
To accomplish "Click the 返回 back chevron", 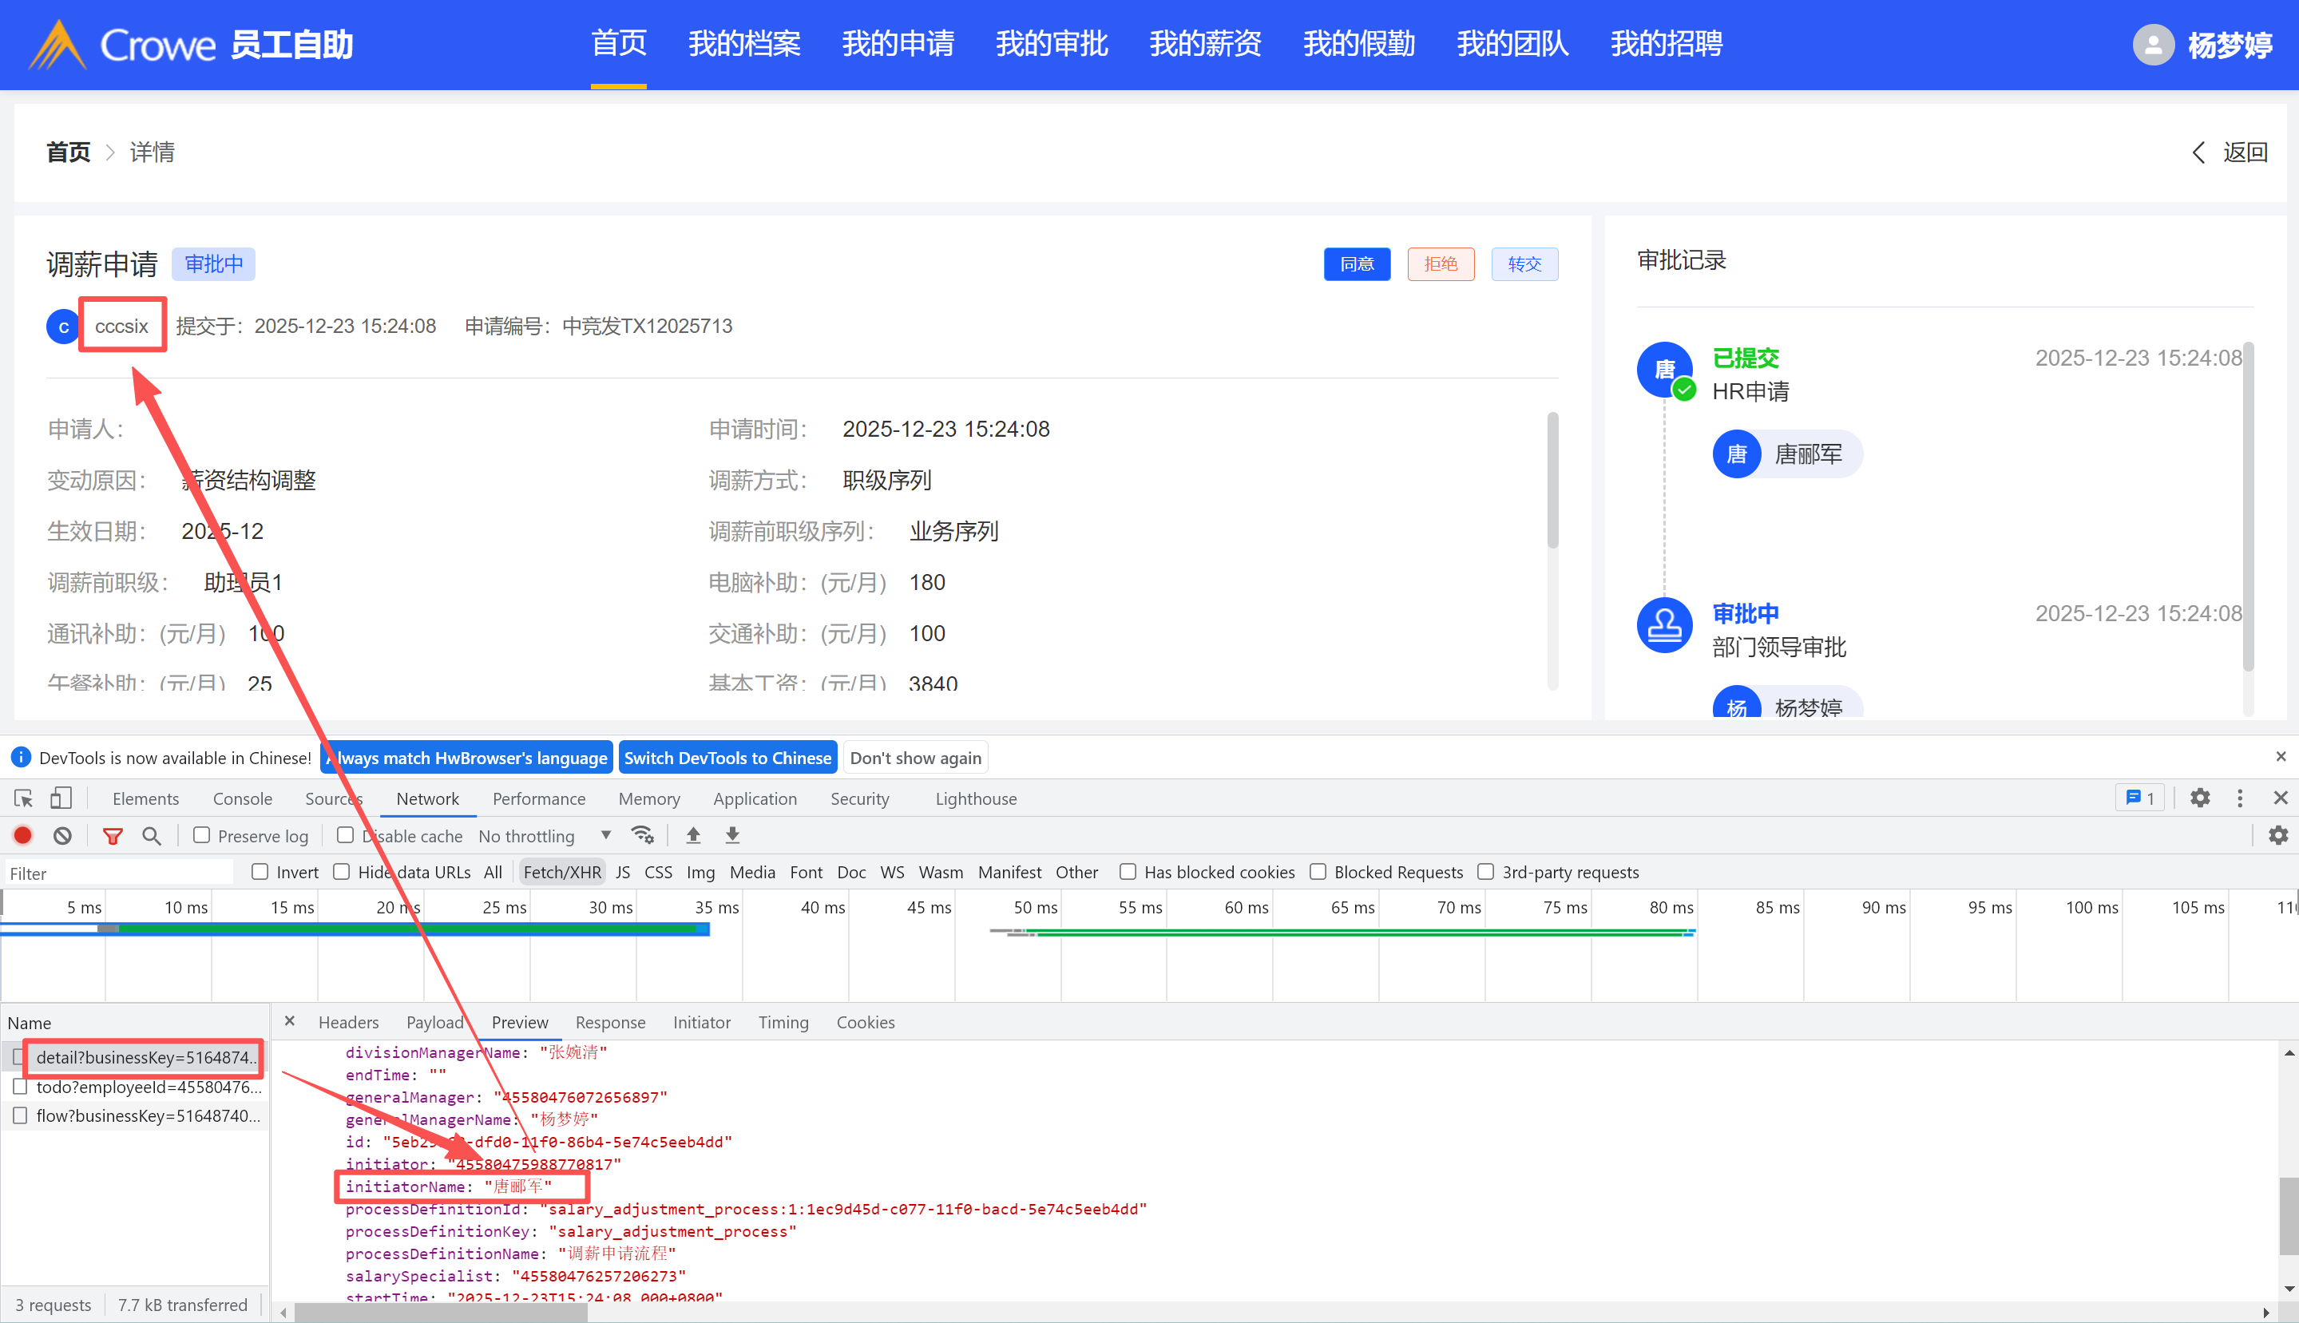I will coord(2199,153).
